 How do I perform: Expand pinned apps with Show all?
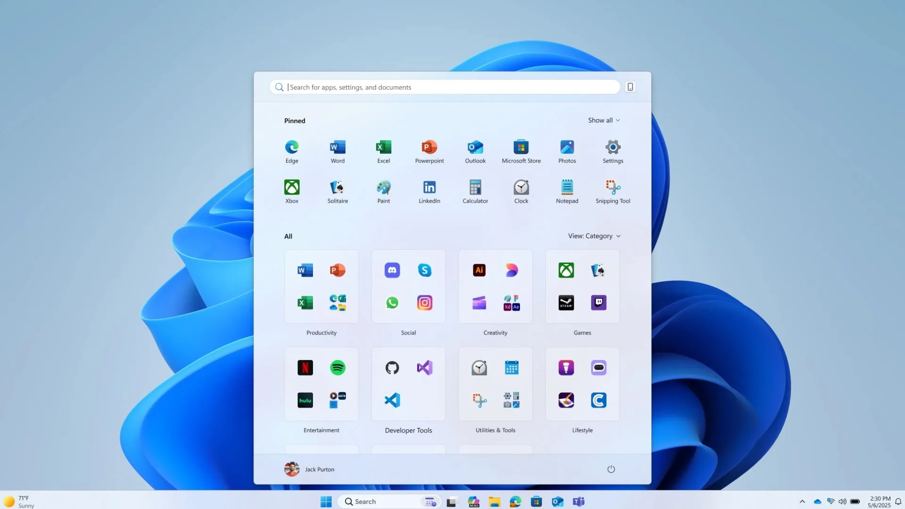click(604, 120)
